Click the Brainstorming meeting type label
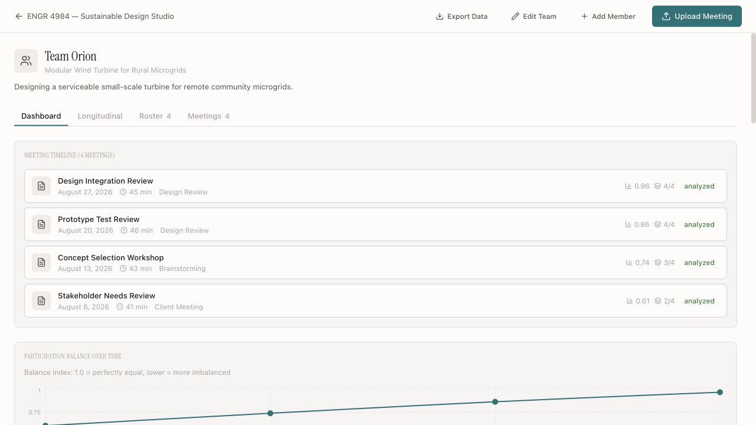756x425 pixels. pos(183,269)
